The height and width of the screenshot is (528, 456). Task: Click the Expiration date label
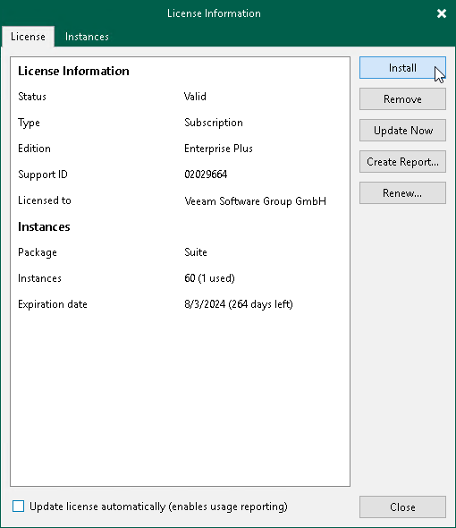click(53, 304)
